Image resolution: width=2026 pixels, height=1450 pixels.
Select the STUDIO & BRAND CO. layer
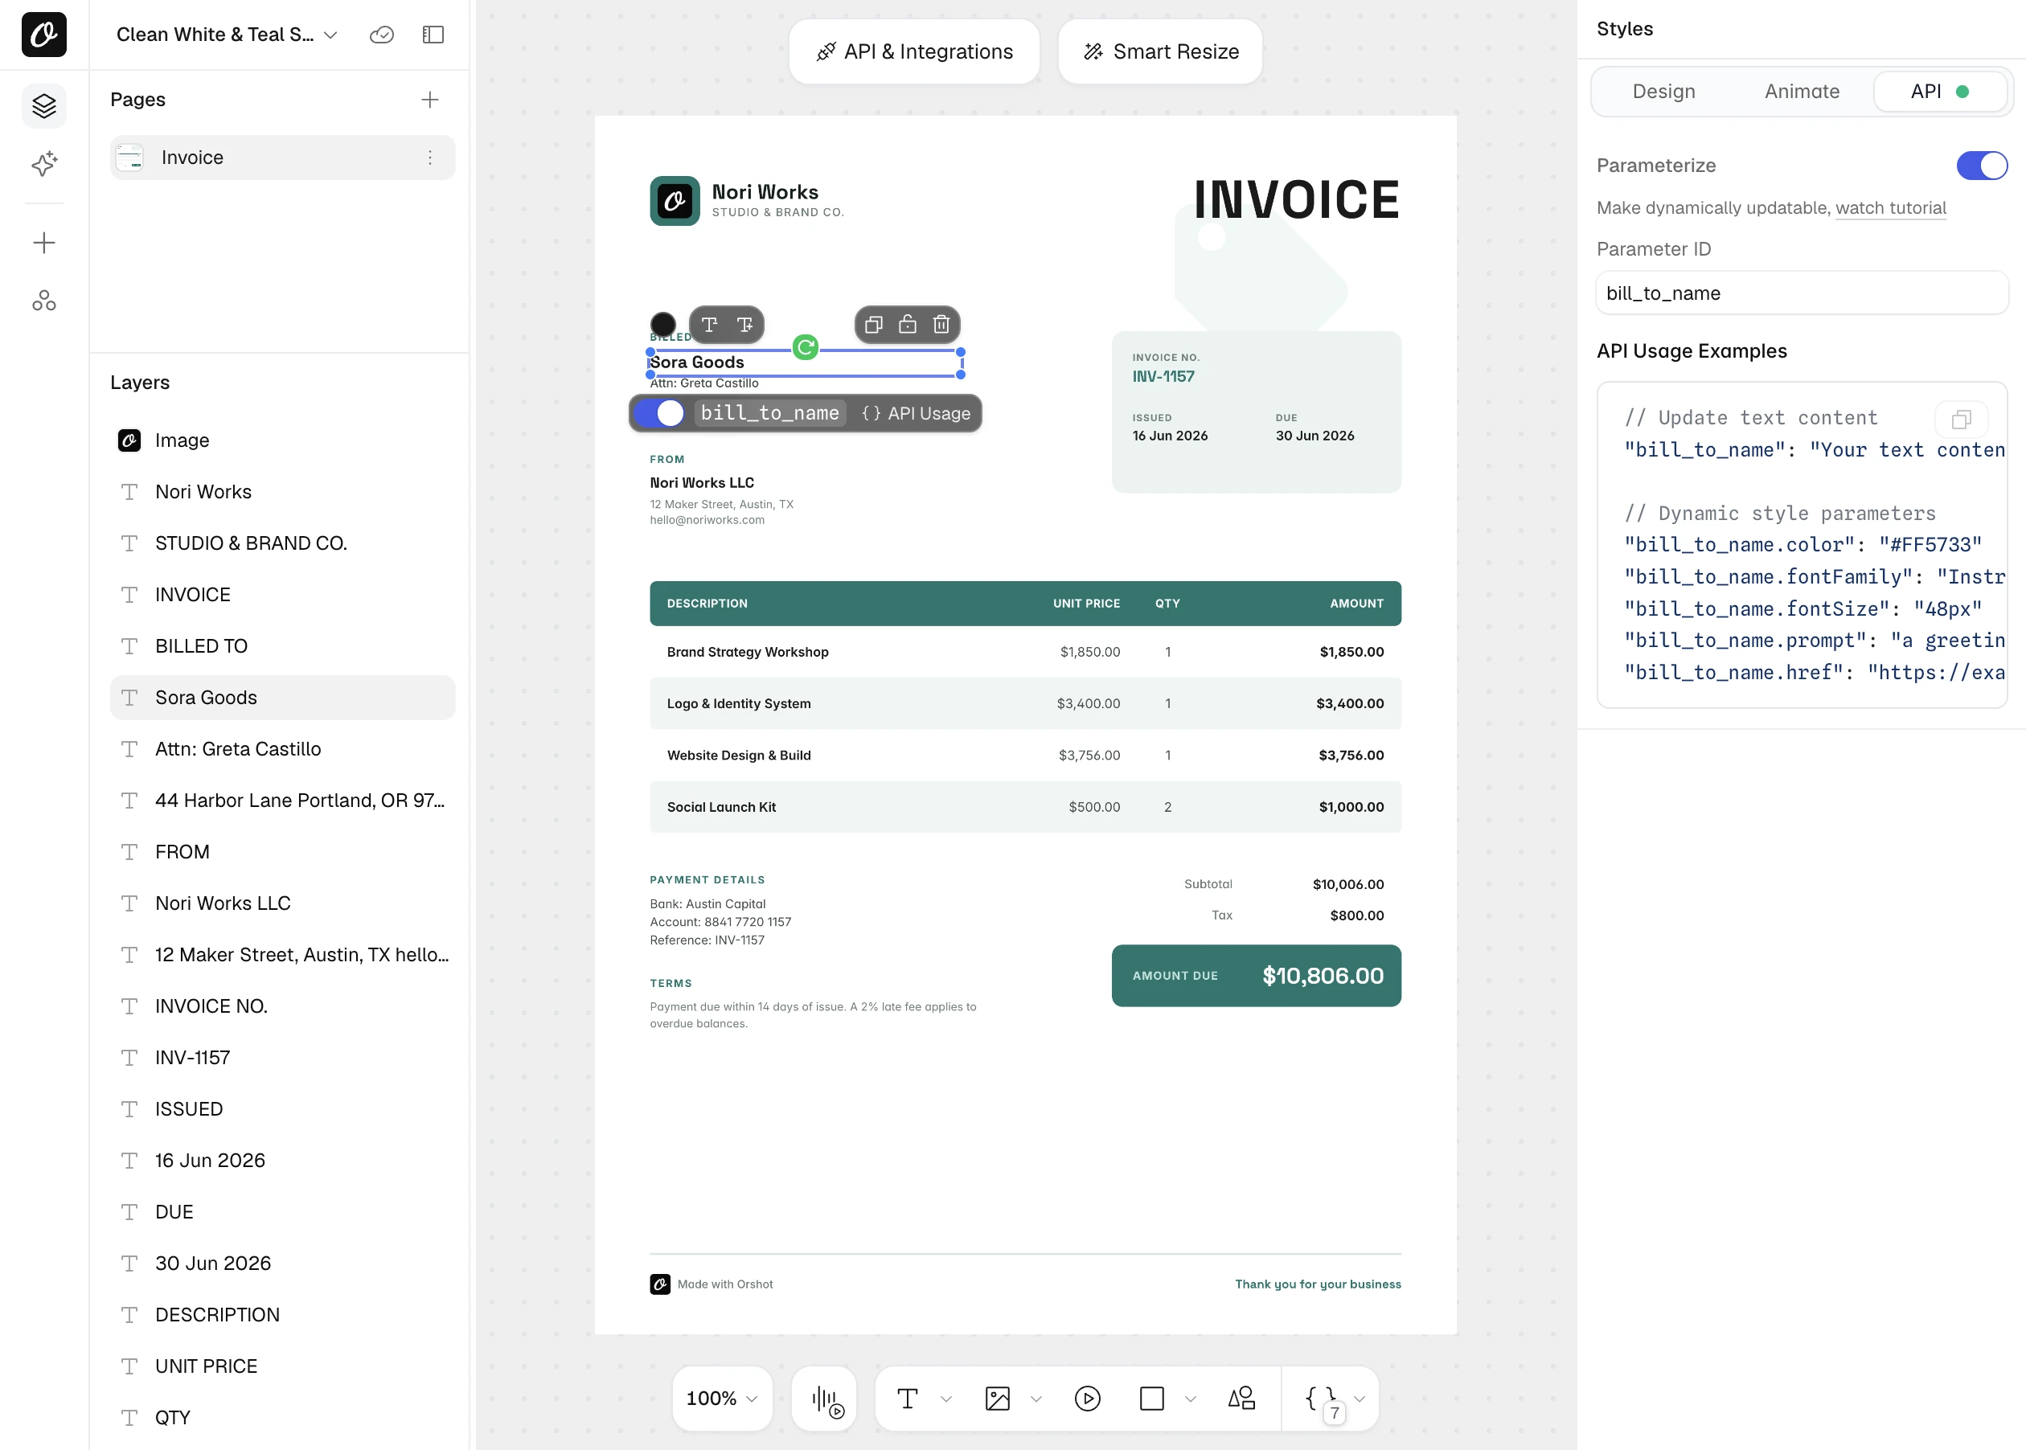[282, 543]
